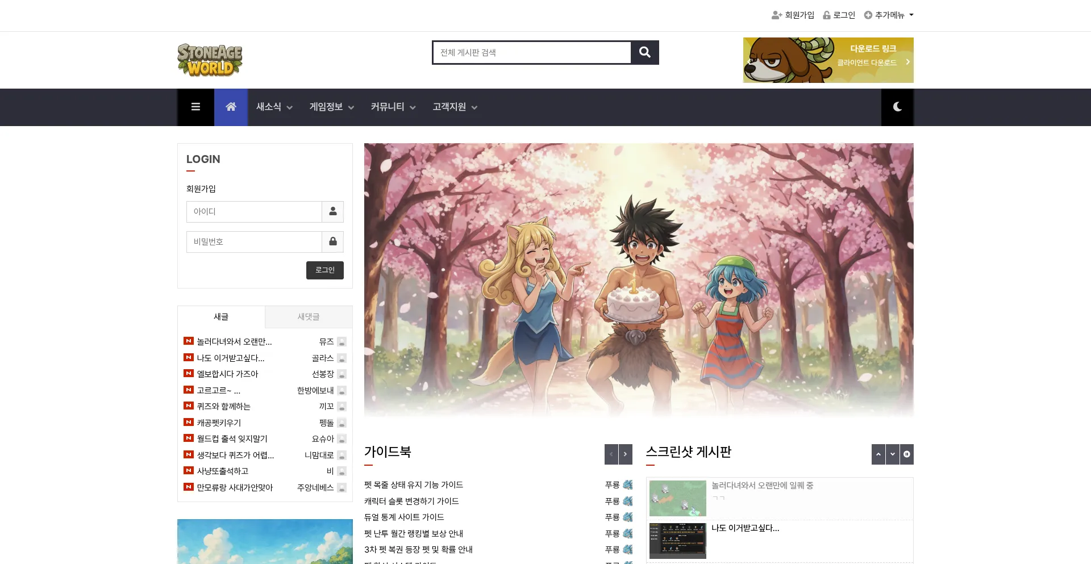Click the user icon beside the 아이디 field

[x=333, y=211]
